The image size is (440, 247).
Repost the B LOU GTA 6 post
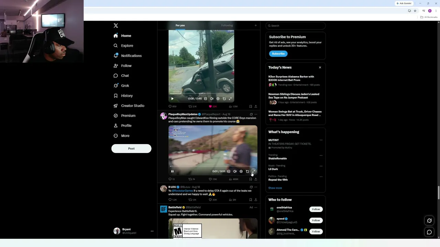pyautogui.click(x=192, y=200)
